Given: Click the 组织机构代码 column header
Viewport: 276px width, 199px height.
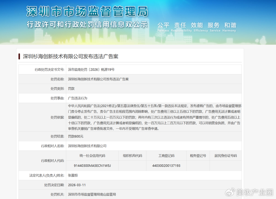Looking at the screenshot, I should 132,156.
